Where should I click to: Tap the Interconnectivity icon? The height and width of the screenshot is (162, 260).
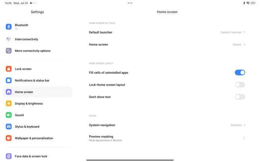(9, 39)
